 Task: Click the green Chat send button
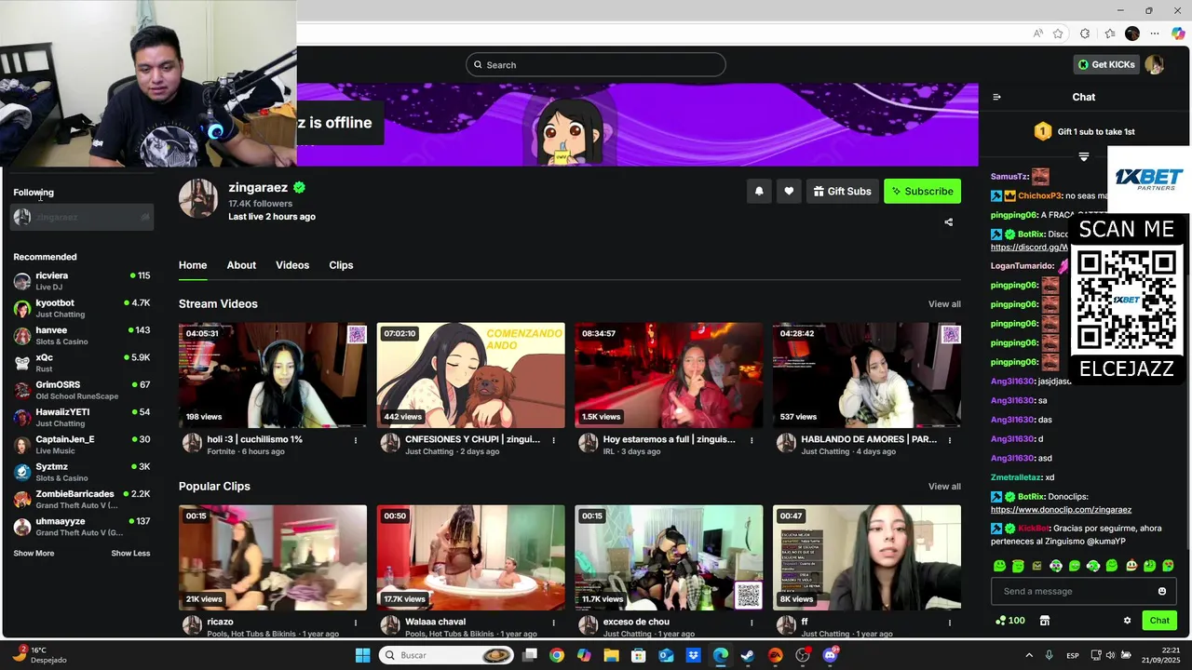(1159, 621)
